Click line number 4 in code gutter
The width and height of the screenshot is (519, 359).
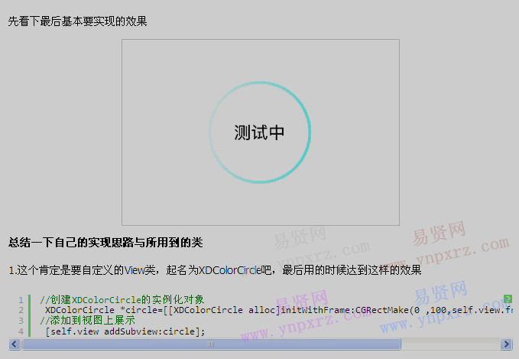point(21,331)
